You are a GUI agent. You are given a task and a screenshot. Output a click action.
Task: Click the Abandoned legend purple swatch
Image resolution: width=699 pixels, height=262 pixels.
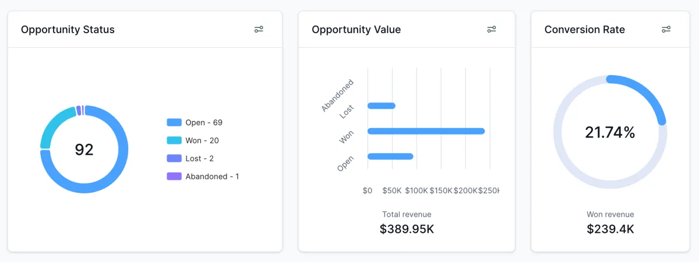(x=174, y=176)
